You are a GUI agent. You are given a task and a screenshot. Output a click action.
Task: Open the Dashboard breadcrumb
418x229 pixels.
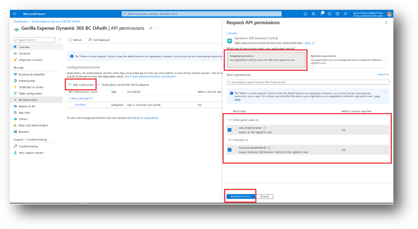(20, 21)
